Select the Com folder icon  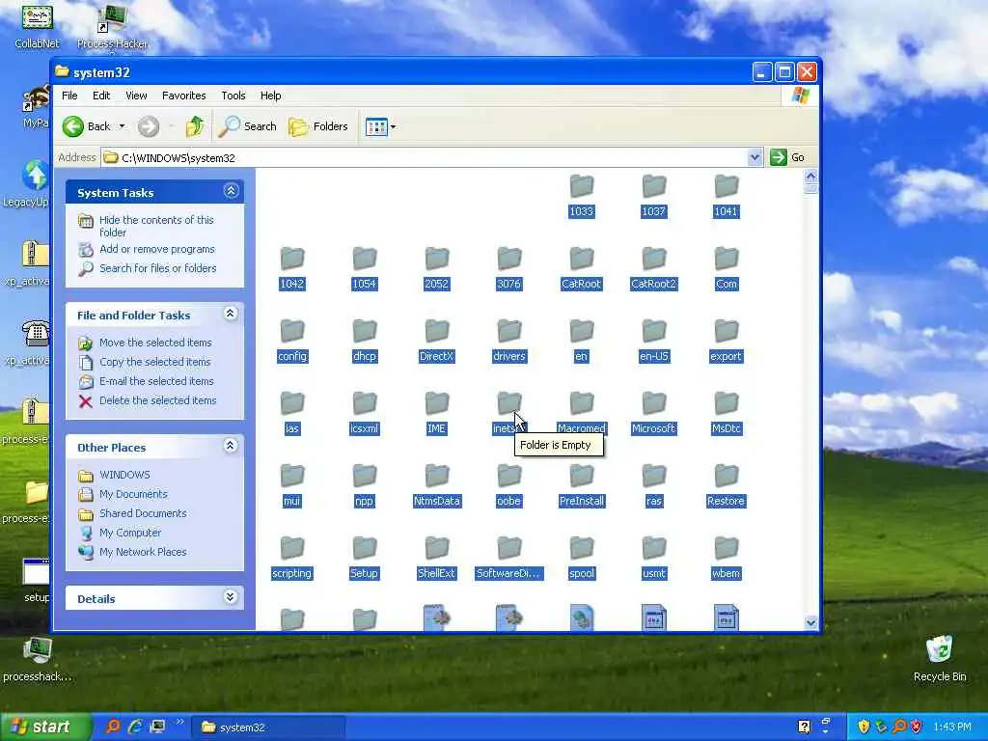coord(726,259)
